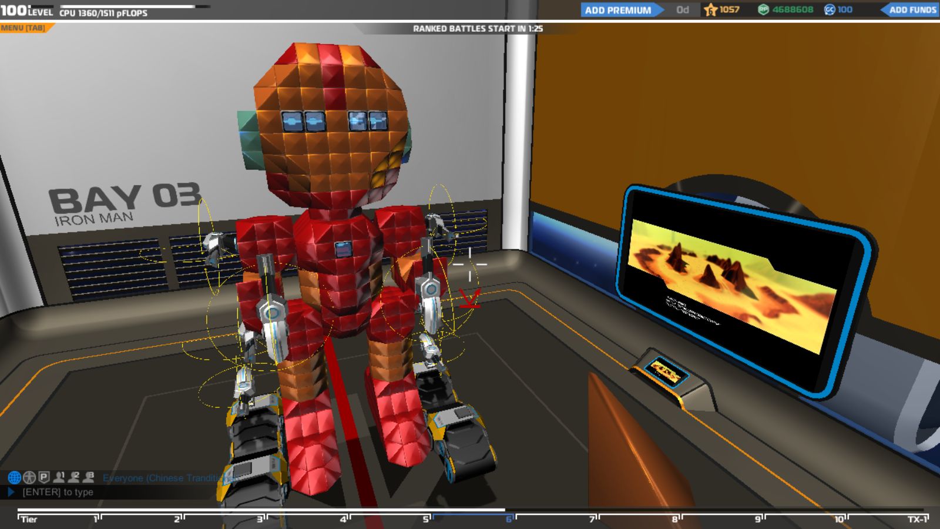Click the small map thumbnail on console
The height and width of the screenshot is (529, 940).
[666, 372]
